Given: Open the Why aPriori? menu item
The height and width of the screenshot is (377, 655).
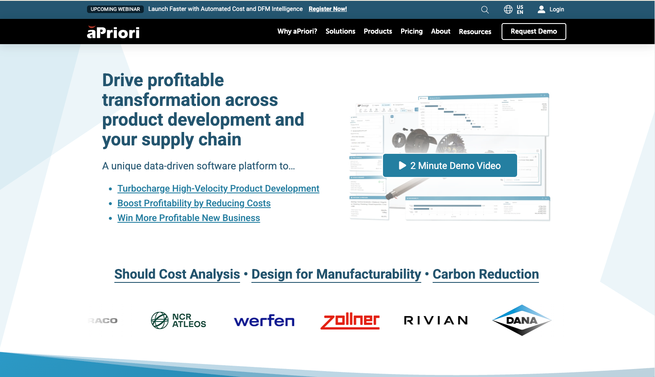Looking at the screenshot, I should 297,32.
